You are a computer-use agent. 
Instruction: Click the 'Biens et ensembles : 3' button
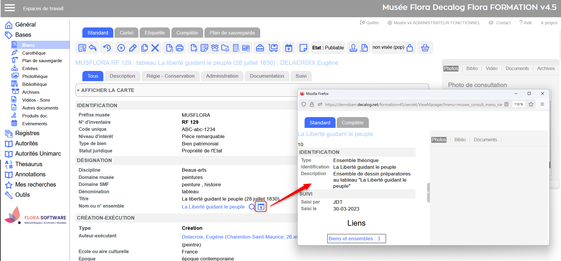[356, 239]
